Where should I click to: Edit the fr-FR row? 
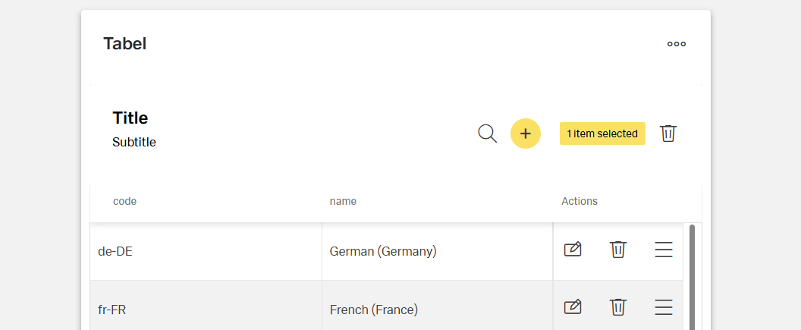point(573,307)
